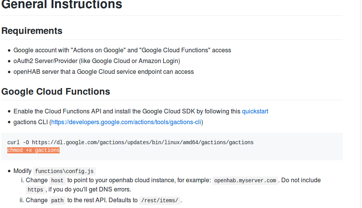The width and height of the screenshot is (362, 208).
Task: Open the quickstart link
Action: pyautogui.click(x=255, y=111)
